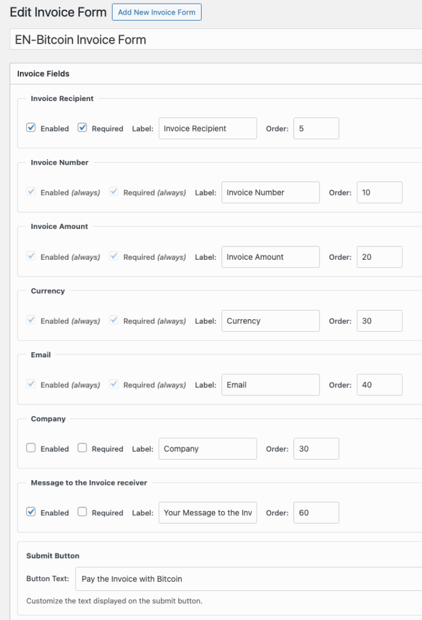Click the Email order field
Screen dimensions: 422x620
tap(380, 385)
